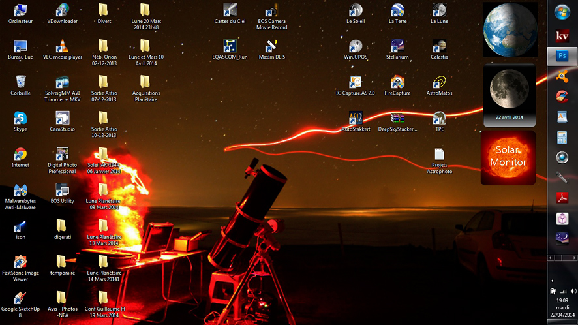Image resolution: width=578 pixels, height=325 pixels.
Task: Launch MaxIm DL 5
Action: (271, 50)
